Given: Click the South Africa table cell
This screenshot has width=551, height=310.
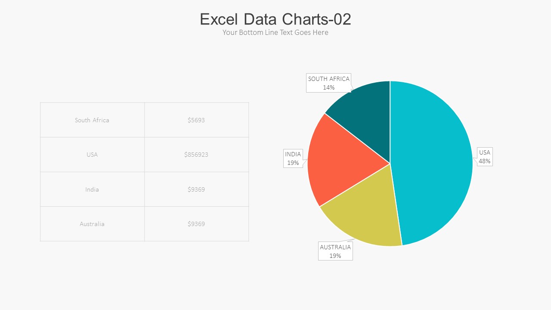Looking at the screenshot, I should pyautogui.click(x=92, y=120).
